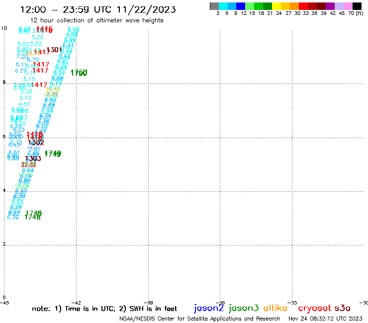Click the green '1749' time label

click(53, 154)
